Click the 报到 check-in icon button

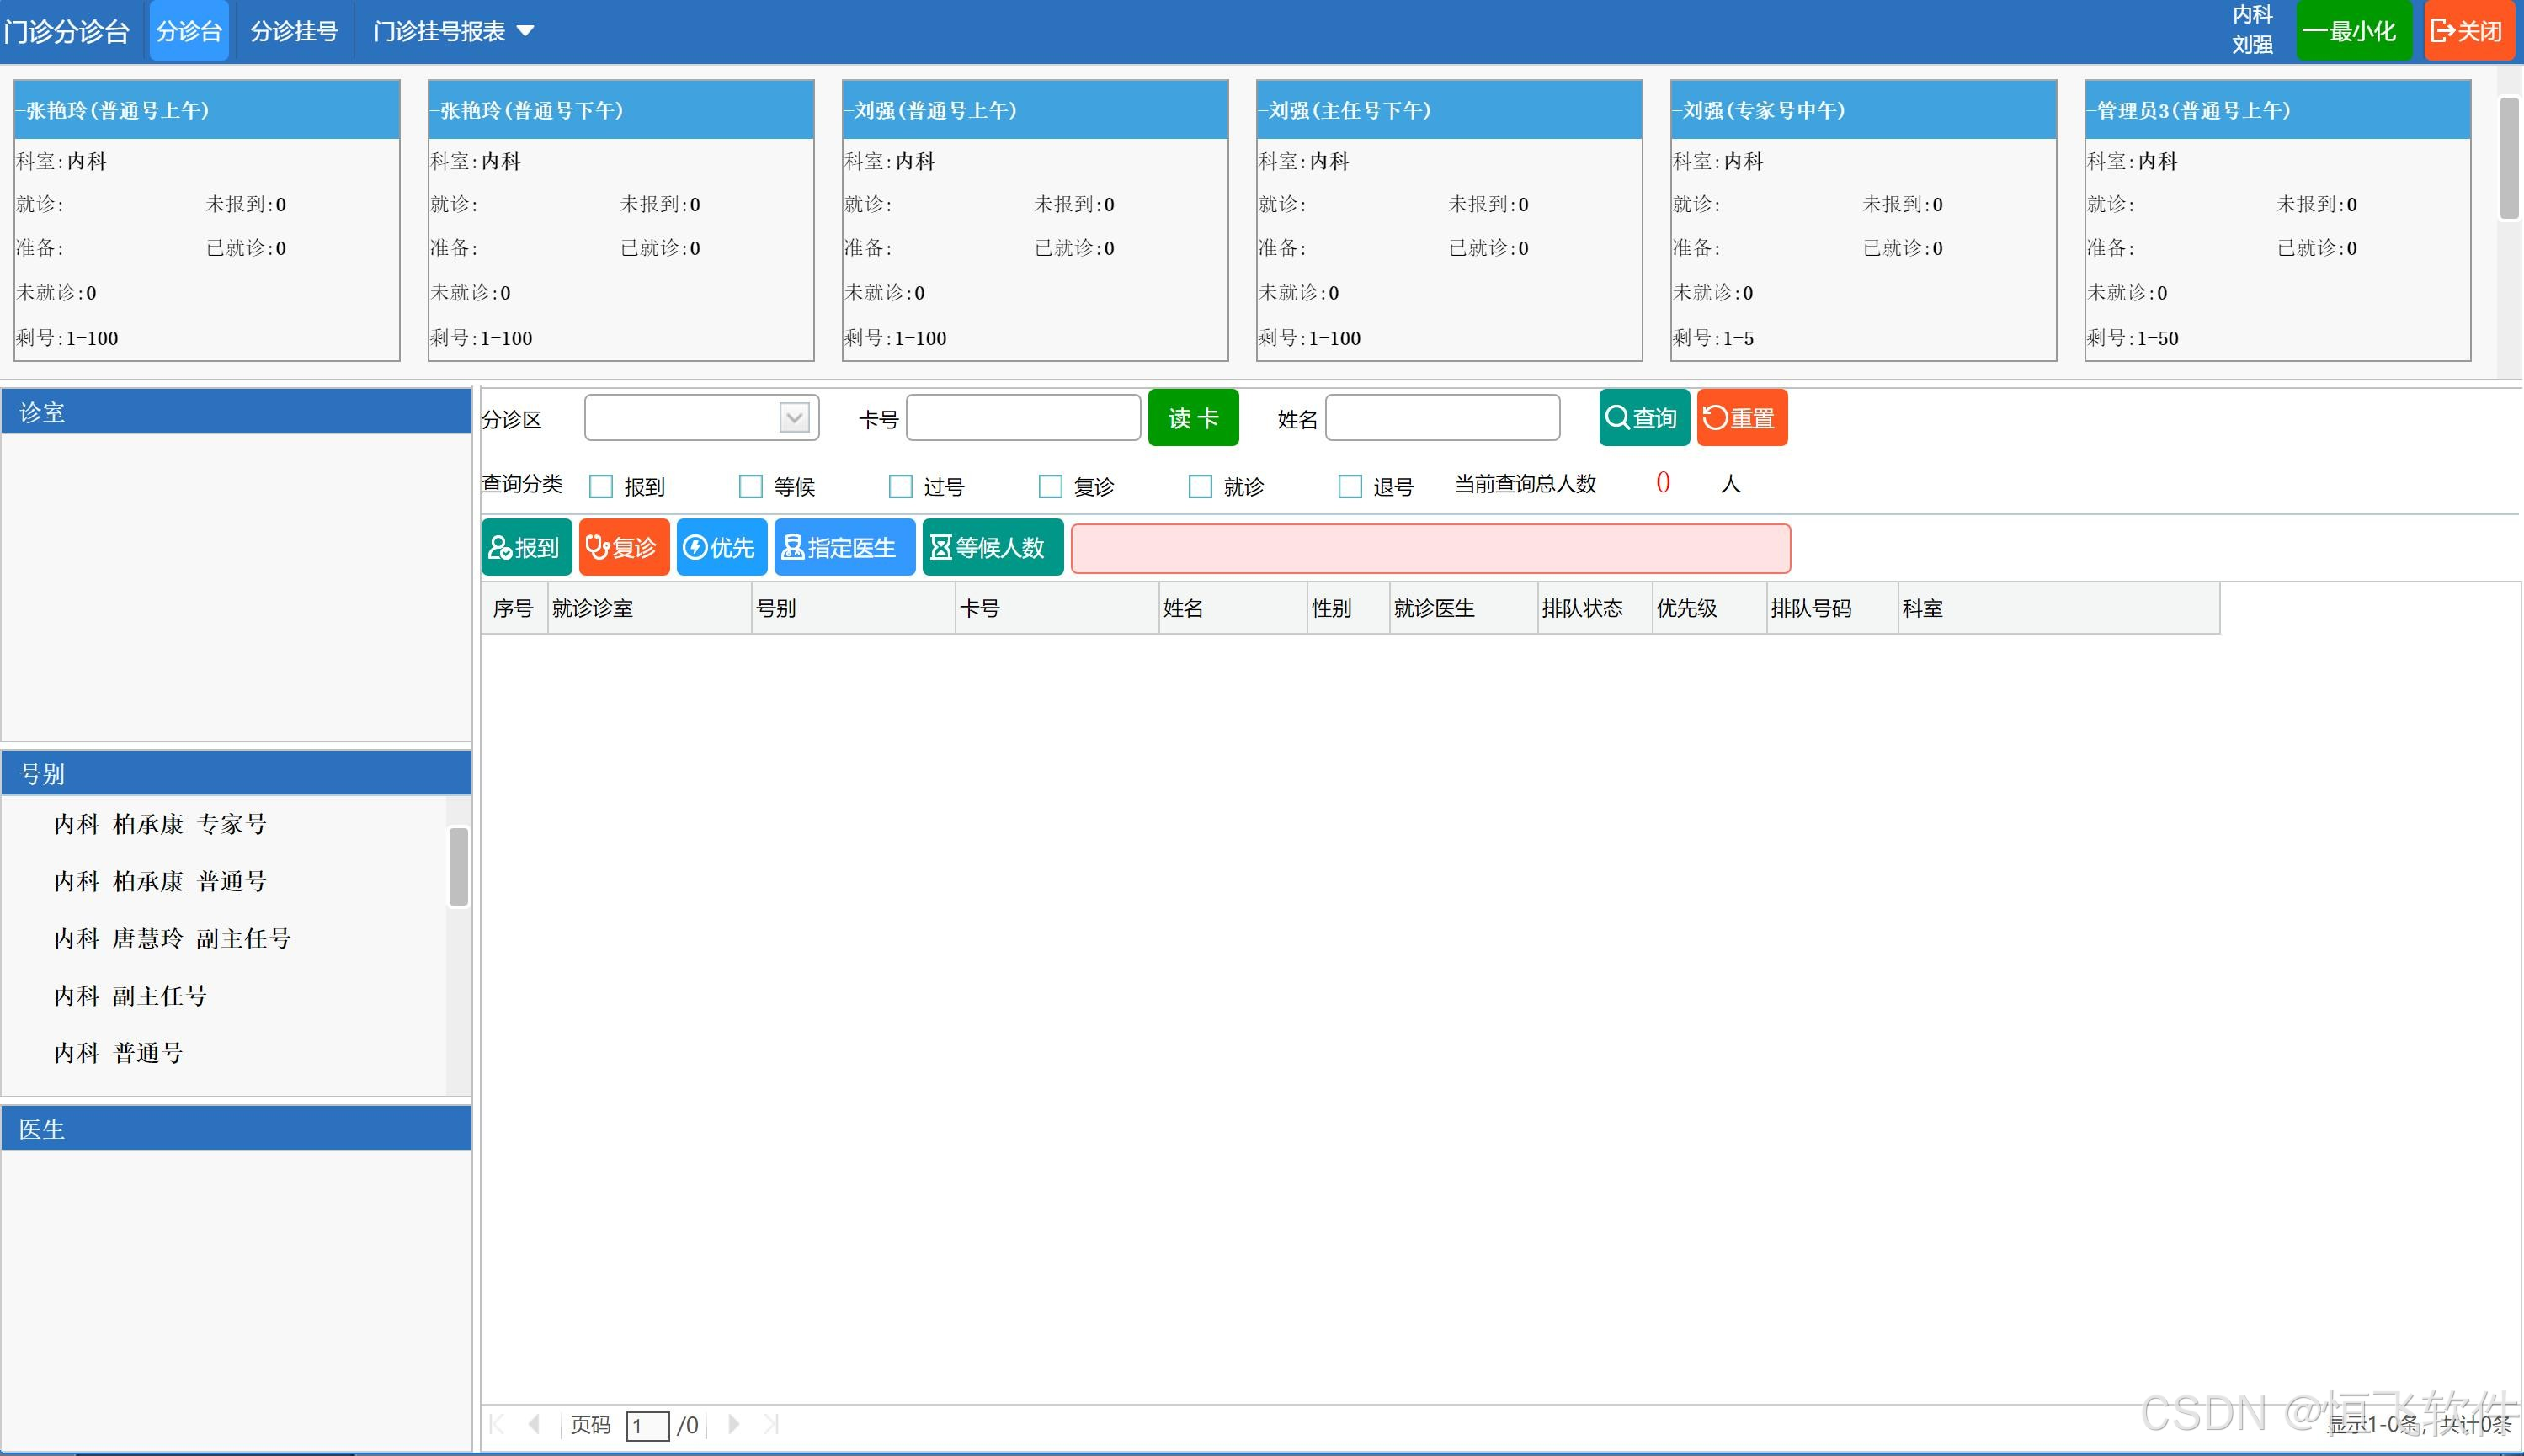tap(526, 547)
